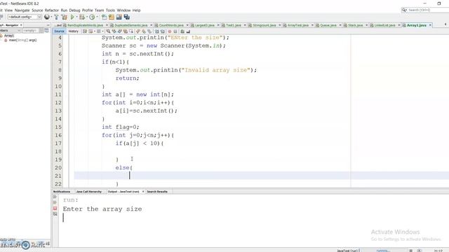Click the red Stop icon in Output panel

coord(55,209)
